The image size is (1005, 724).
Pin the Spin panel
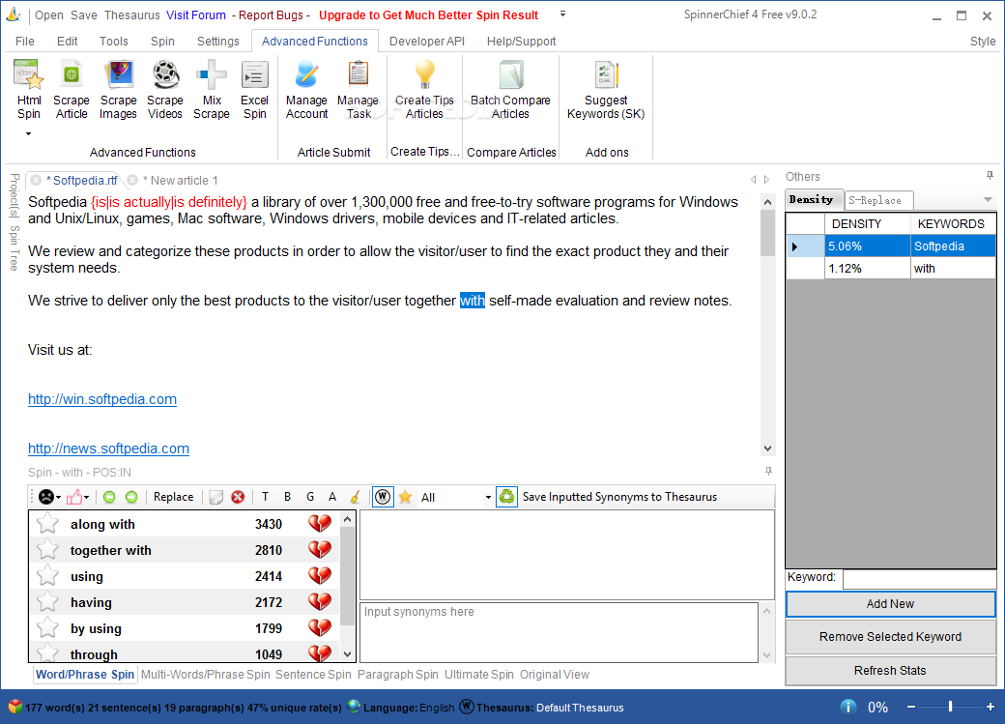[768, 472]
